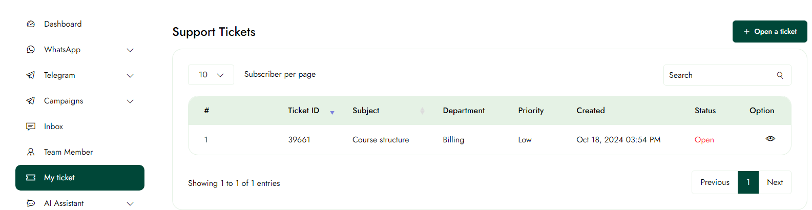View ticket 39661 with eye icon
The height and width of the screenshot is (210, 812).
(770, 139)
